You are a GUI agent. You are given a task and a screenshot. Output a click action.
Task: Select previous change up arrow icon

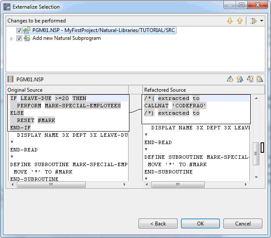coord(239,21)
